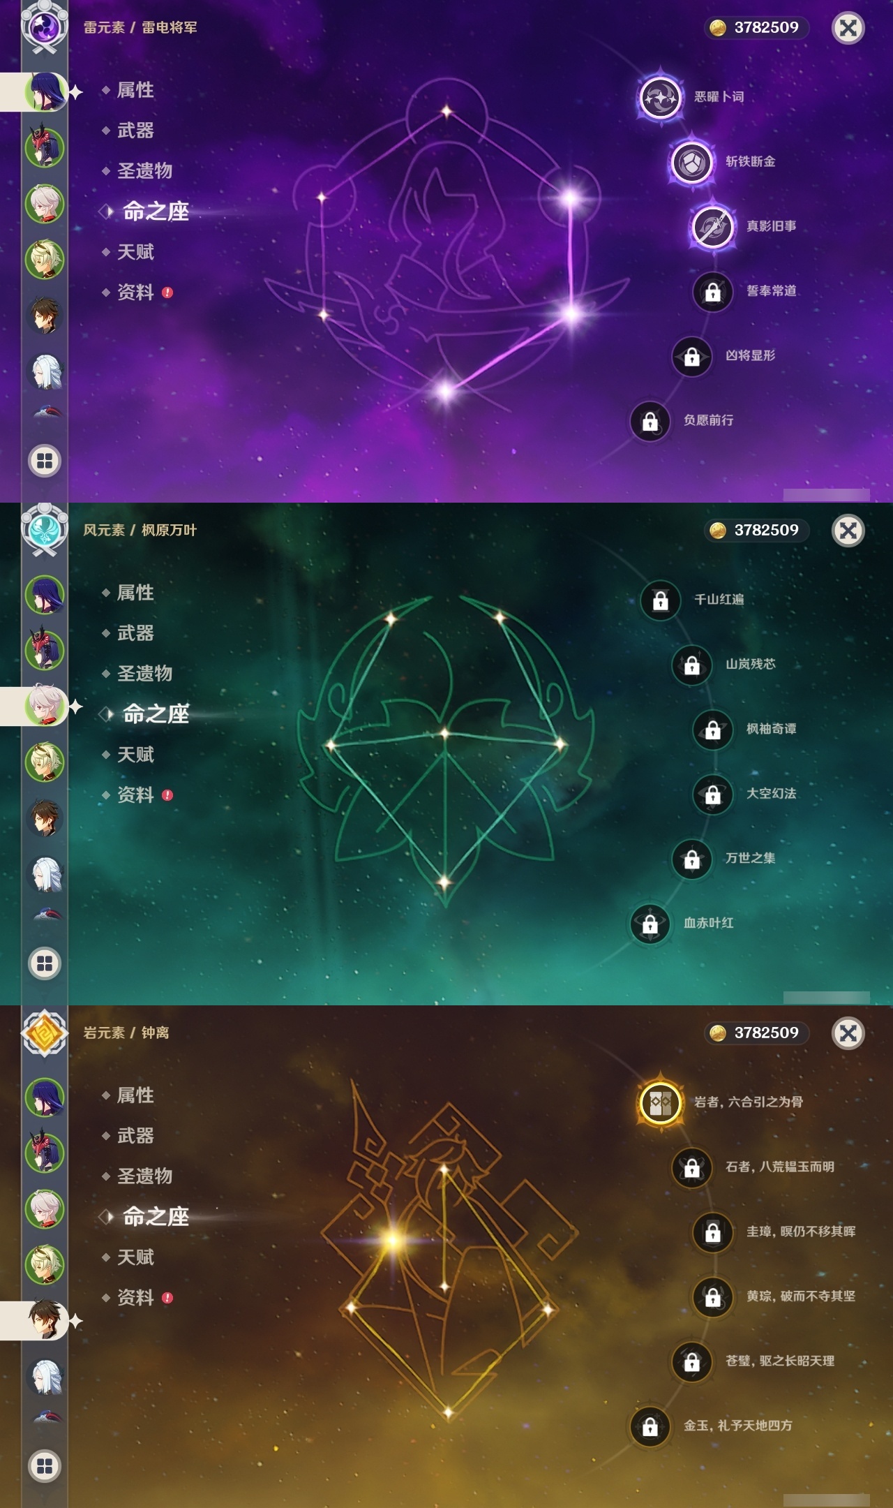Image resolution: width=893 pixels, height=1508 pixels.
Task: Open the 恶曜卜词 constellation icon
Action: pyautogui.click(x=660, y=97)
